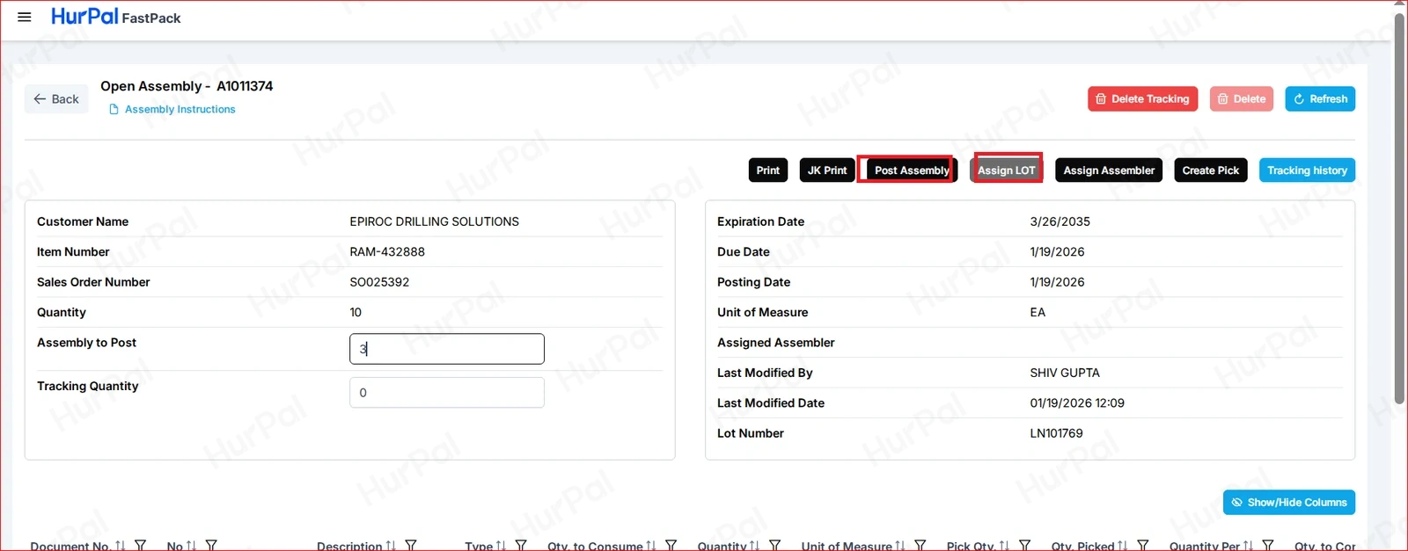Sort by Document No. column
The height and width of the screenshot is (551, 1408).
point(121,546)
